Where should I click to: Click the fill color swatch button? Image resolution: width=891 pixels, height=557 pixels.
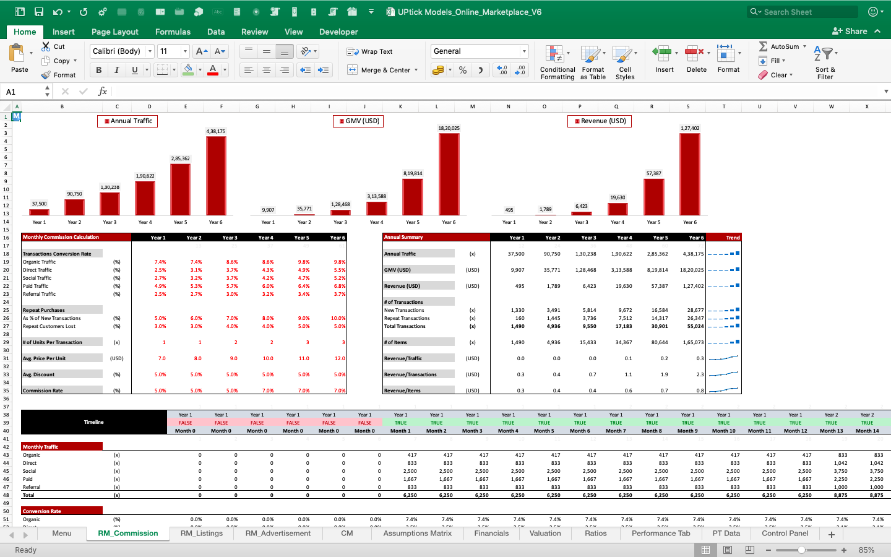click(x=188, y=70)
